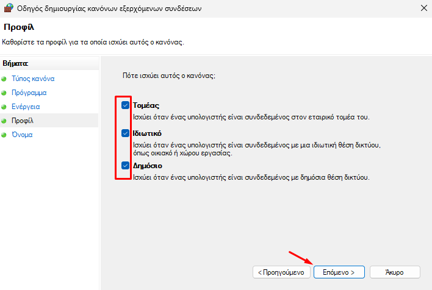Click the green bullet beside Τύπος κανόνα
The image size is (432, 290).
4,79
